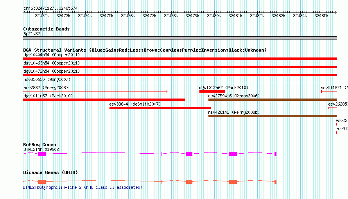
Task: Click the brown bar of esv2759416
Action: click(x=273, y=100)
